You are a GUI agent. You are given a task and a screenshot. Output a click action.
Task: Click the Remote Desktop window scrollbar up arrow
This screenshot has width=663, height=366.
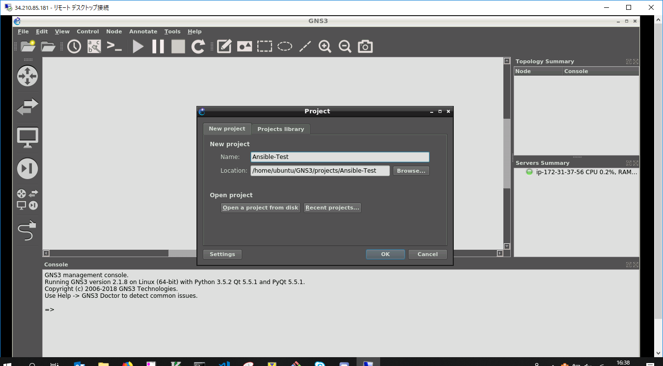[x=659, y=20]
